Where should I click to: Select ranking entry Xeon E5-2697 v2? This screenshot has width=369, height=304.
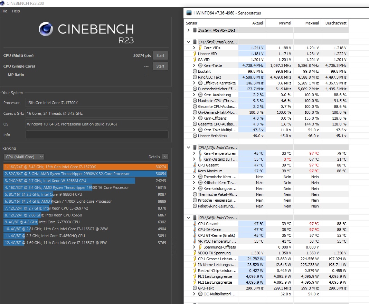pos(86,208)
